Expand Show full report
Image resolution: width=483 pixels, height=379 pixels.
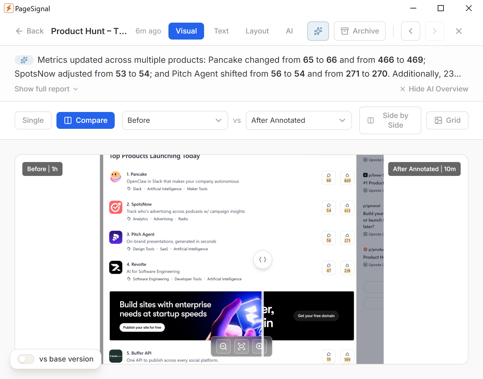(46, 89)
